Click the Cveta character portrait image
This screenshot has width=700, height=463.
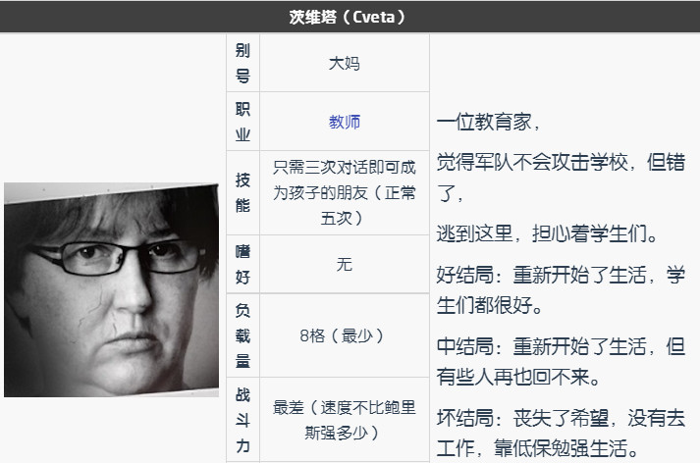[x=111, y=289]
